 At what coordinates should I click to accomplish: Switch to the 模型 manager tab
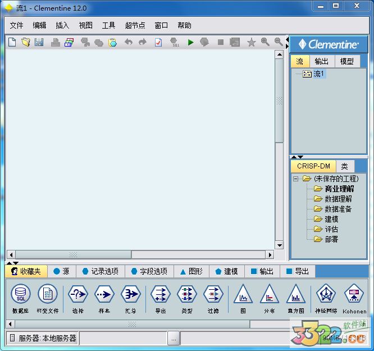click(x=347, y=61)
